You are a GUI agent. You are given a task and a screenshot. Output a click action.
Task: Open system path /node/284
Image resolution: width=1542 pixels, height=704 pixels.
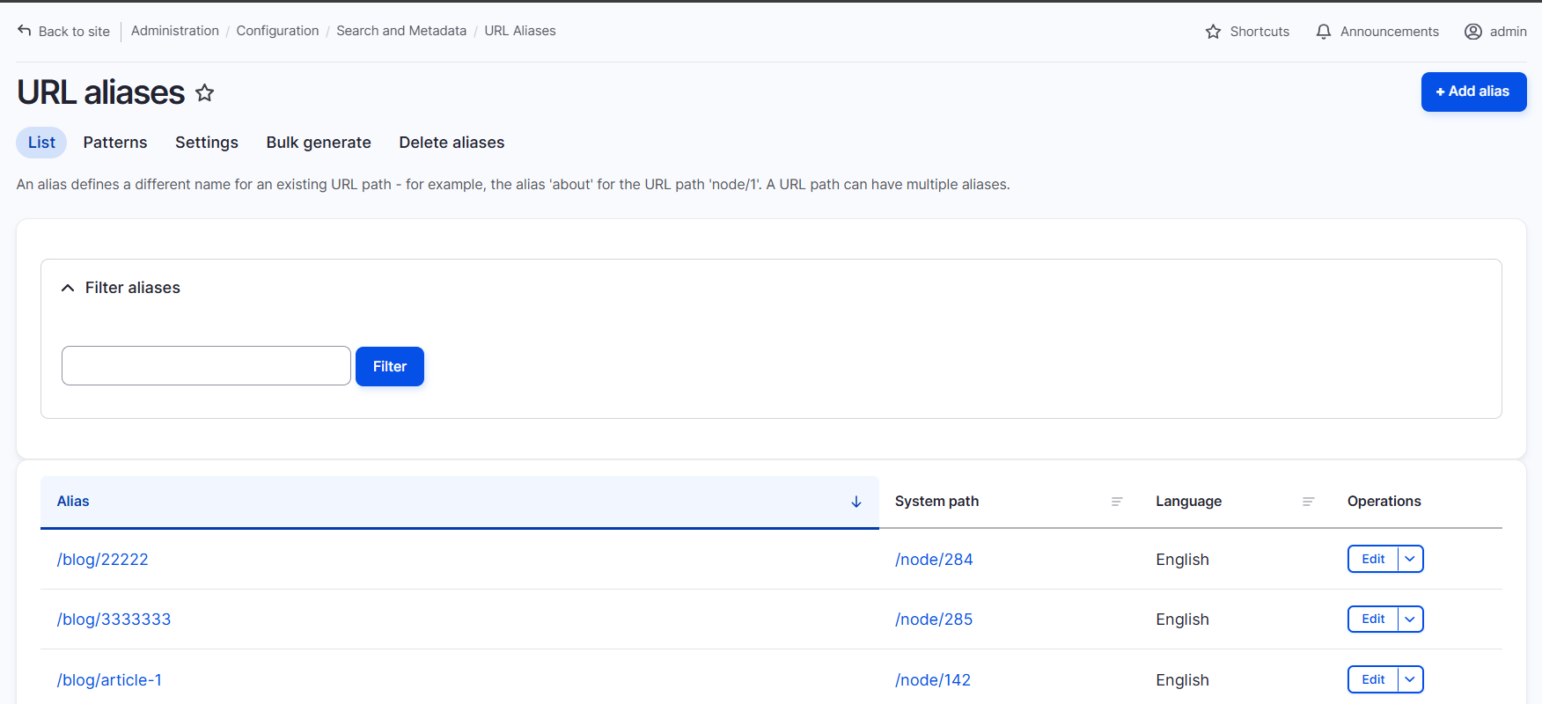pos(934,560)
